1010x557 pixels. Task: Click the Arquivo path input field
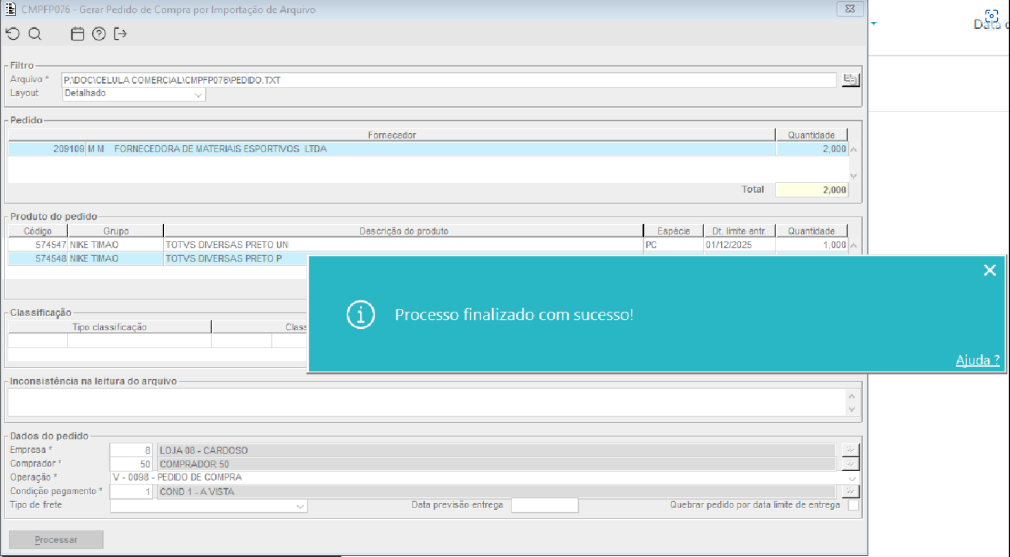pyautogui.click(x=449, y=80)
